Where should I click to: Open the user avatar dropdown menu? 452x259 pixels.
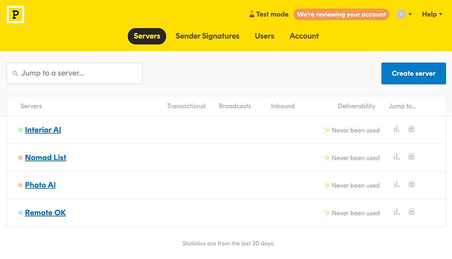pyautogui.click(x=404, y=14)
